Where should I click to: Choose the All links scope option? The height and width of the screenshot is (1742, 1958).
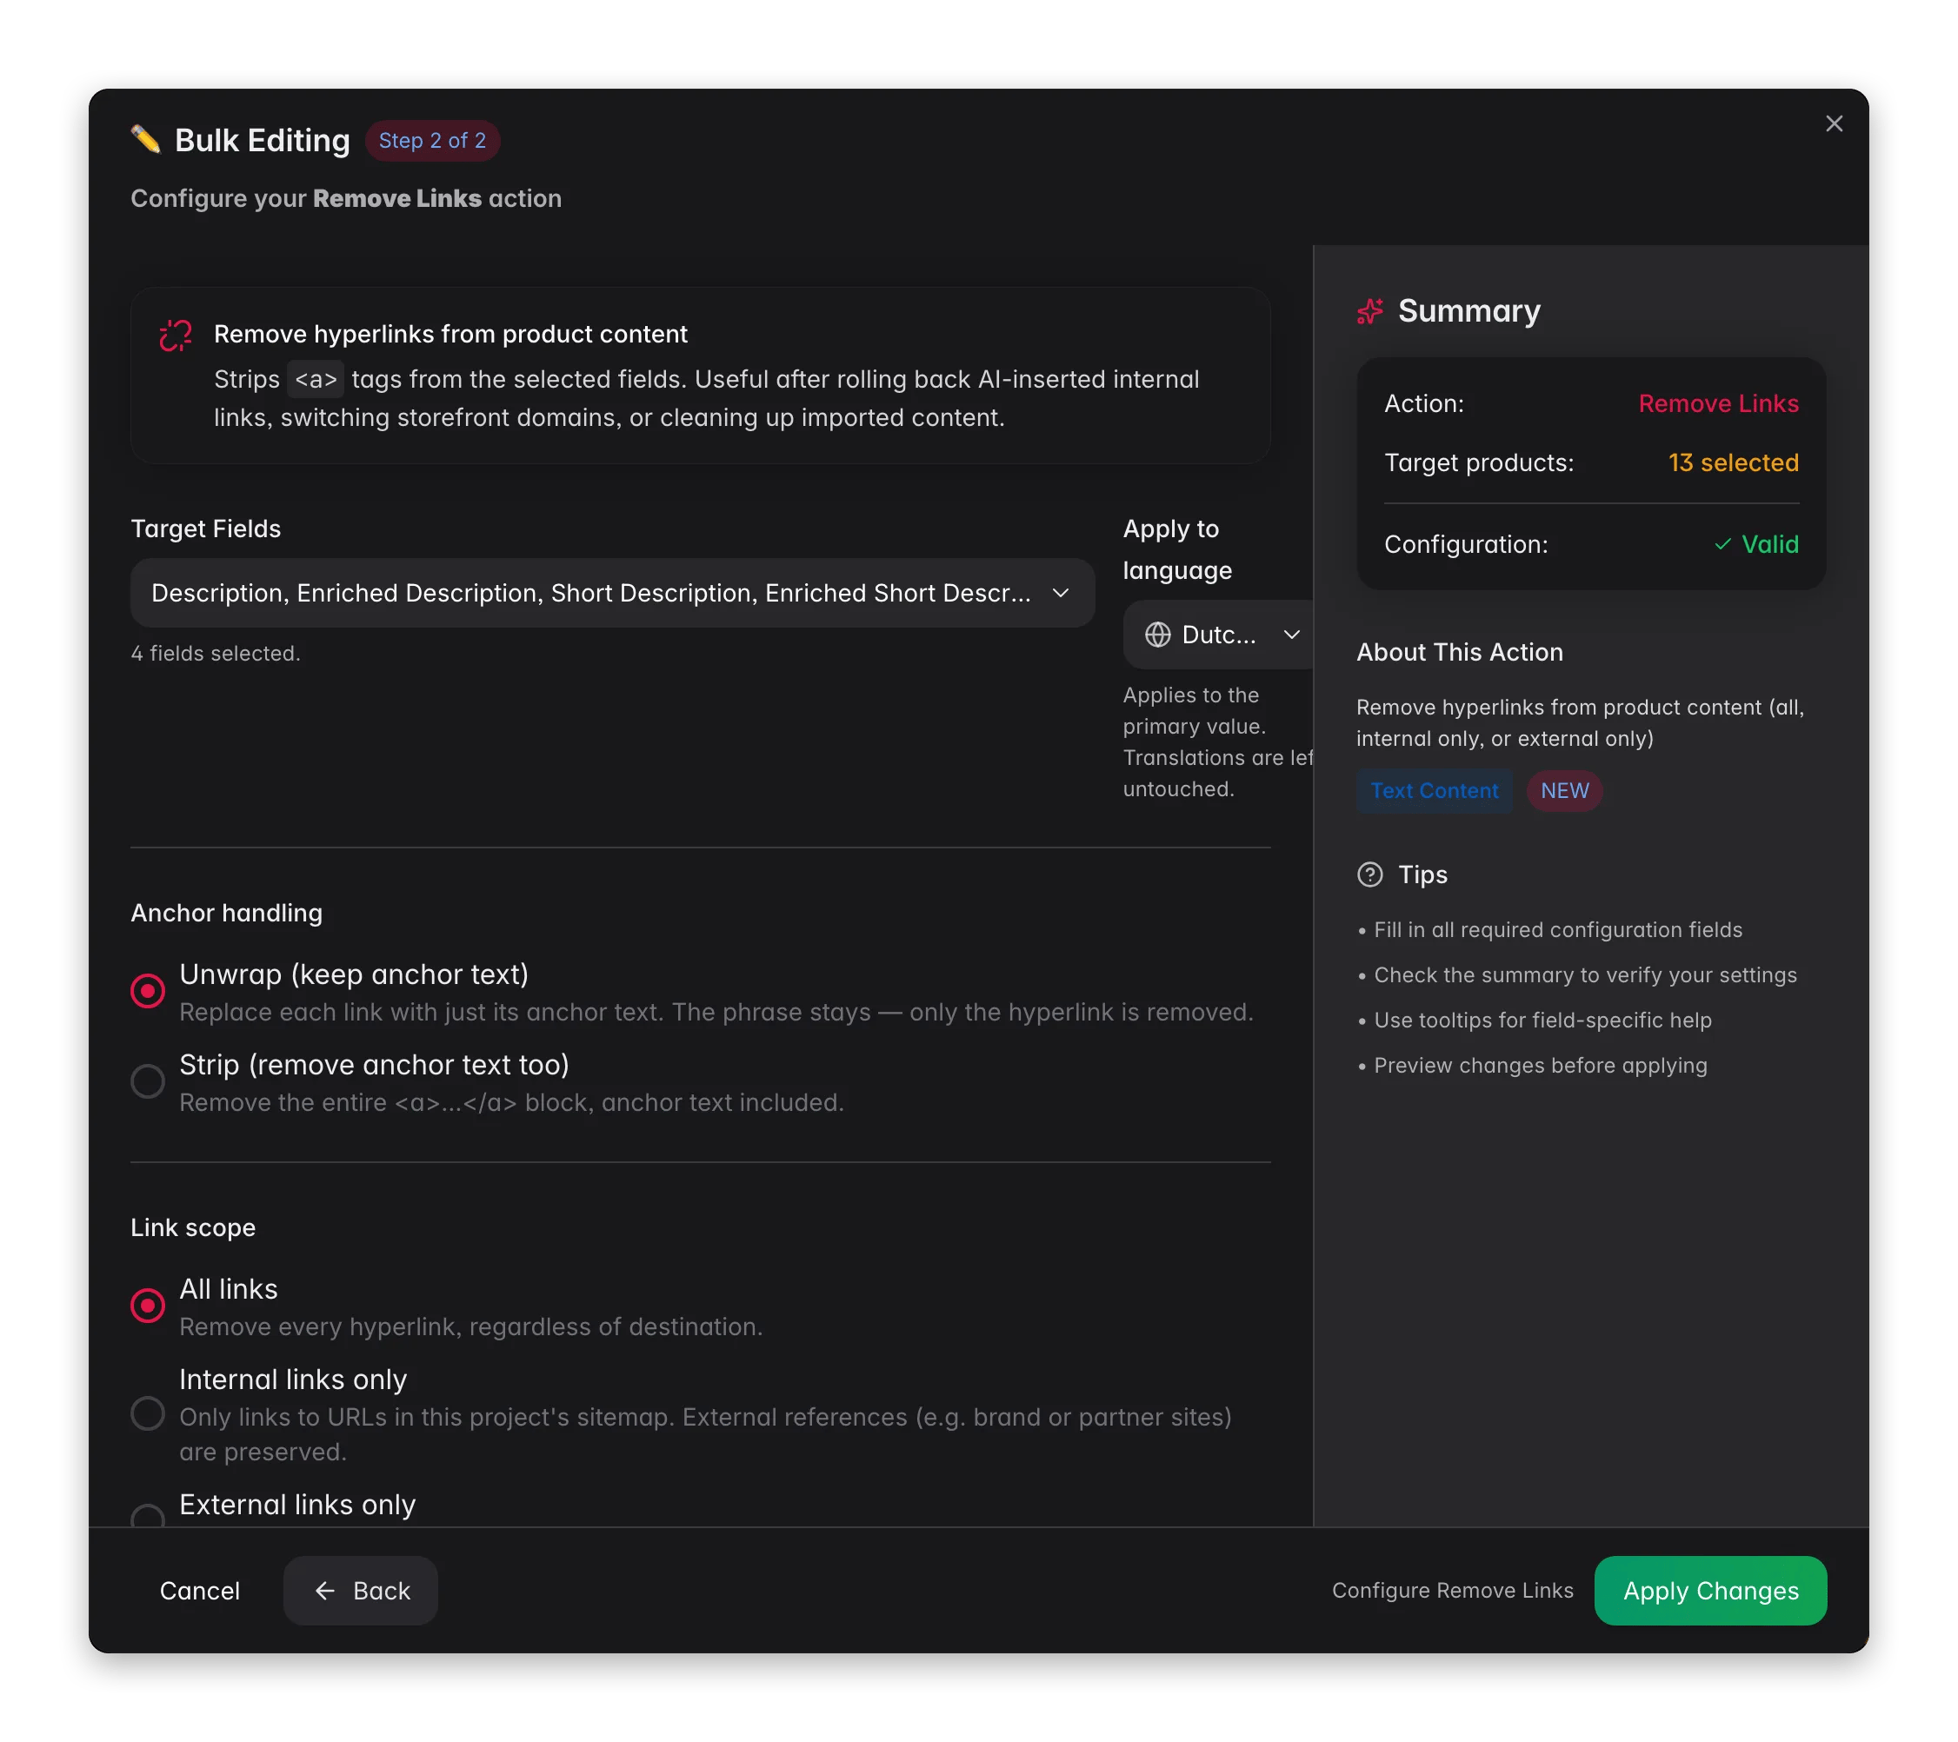pyautogui.click(x=148, y=1305)
